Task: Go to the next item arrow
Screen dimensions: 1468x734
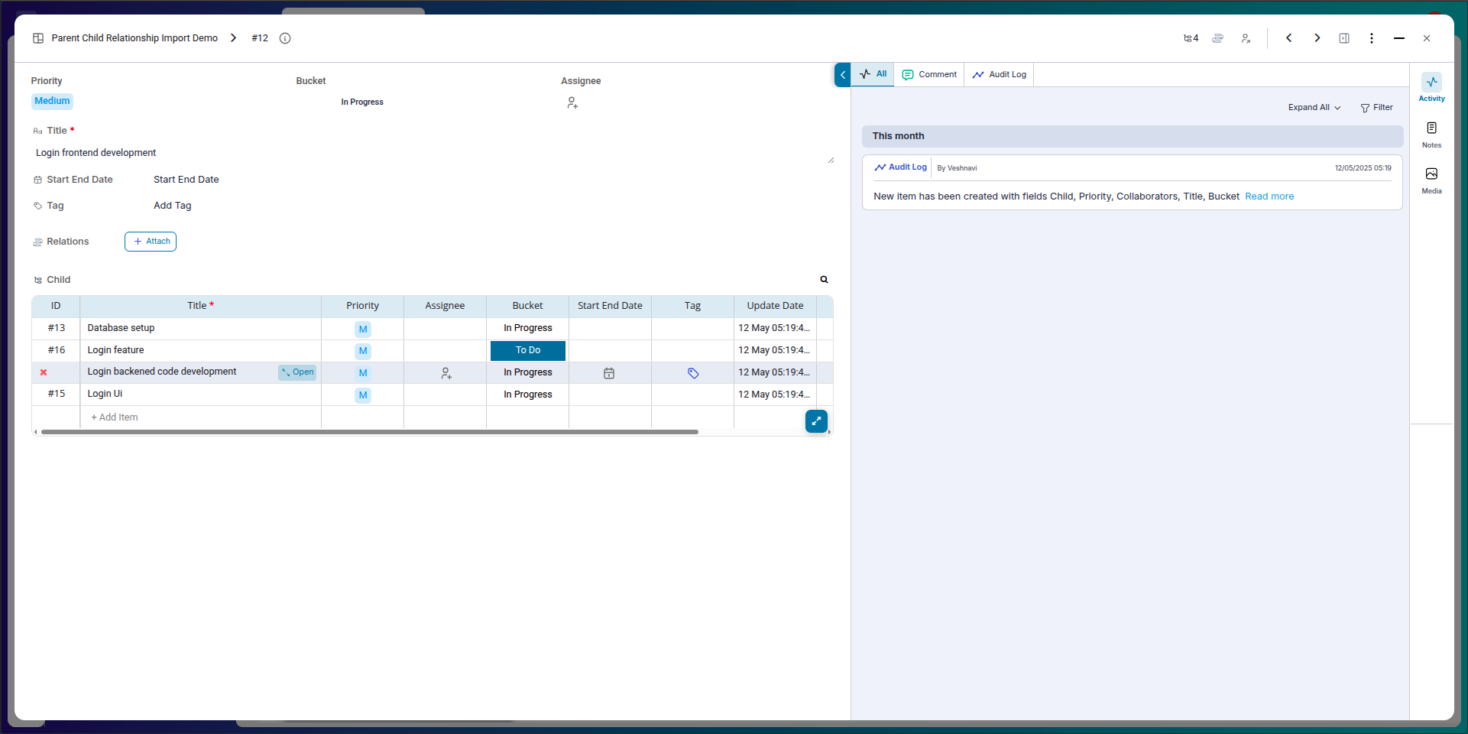Action: pyautogui.click(x=1317, y=38)
